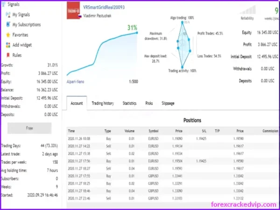Image resolution: width=280 pixels, height=210 pixels.
Task: Select the Account tab
Action: tap(77, 103)
